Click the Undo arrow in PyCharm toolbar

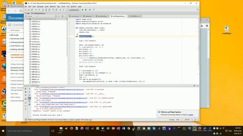coord(36,10)
